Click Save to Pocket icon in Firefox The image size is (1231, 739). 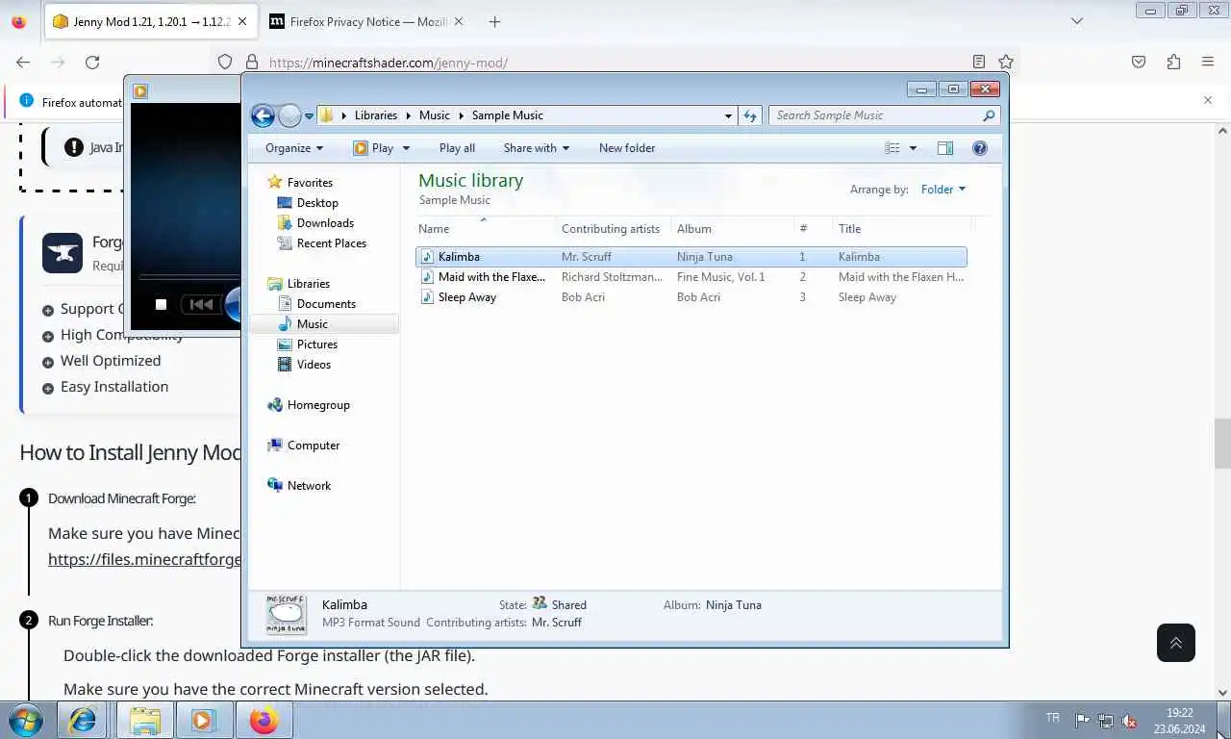coord(1139,63)
